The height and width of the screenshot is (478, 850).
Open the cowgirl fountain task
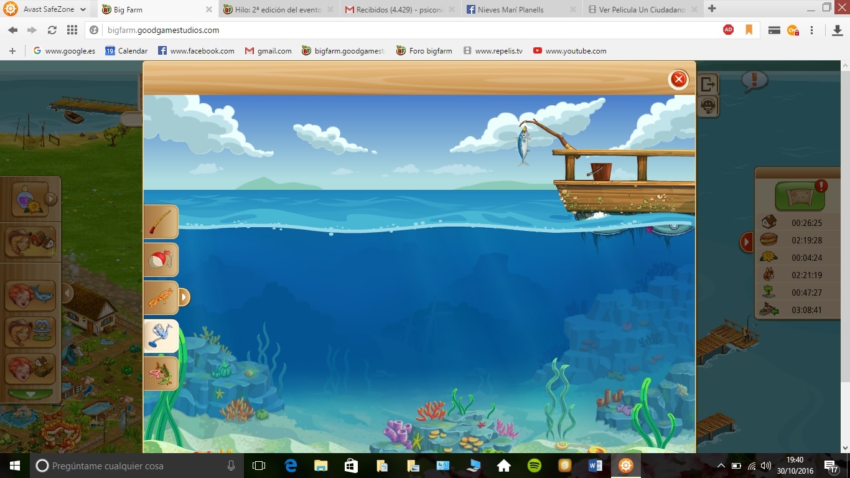30,332
